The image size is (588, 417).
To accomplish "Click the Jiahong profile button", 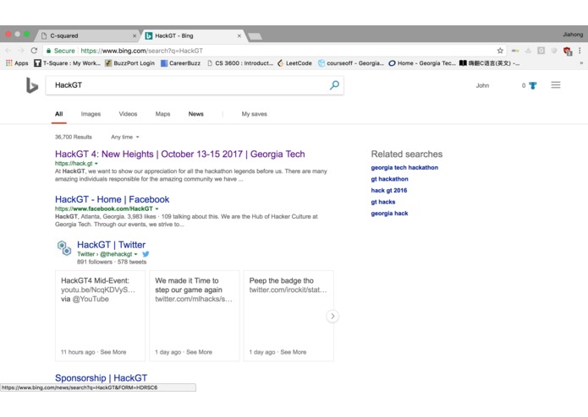I will click(x=573, y=35).
